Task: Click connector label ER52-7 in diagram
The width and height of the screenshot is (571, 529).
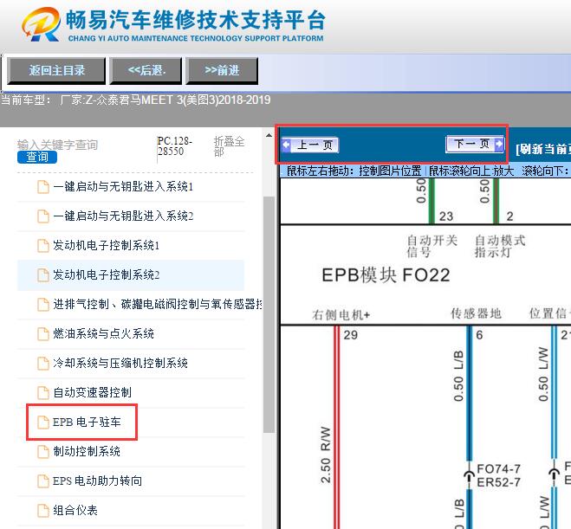Action: (x=498, y=482)
